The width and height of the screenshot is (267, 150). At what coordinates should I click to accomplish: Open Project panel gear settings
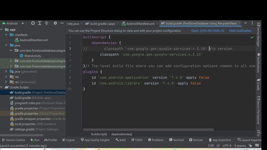coord(55,23)
